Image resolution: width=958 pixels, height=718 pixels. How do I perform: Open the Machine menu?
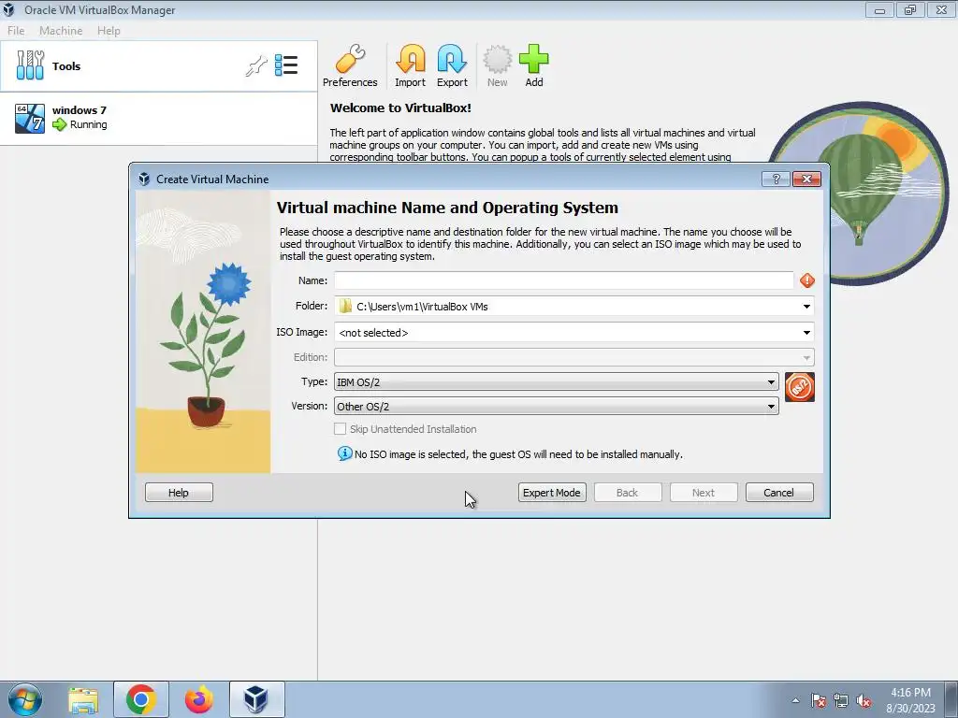point(61,31)
